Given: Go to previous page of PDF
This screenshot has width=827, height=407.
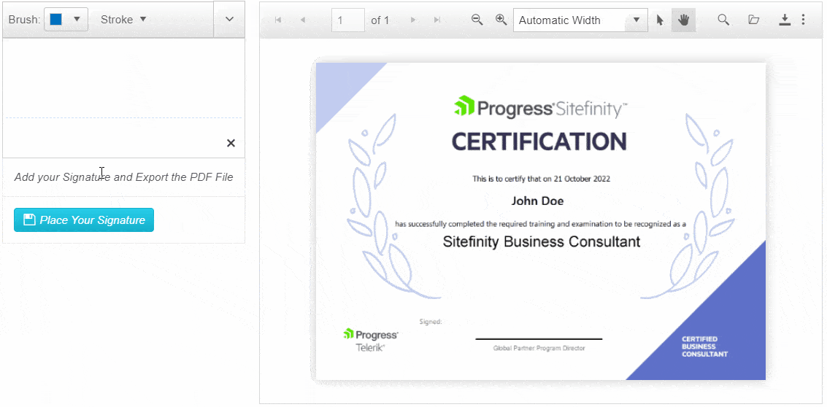Looking at the screenshot, I should [x=303, y=20].
